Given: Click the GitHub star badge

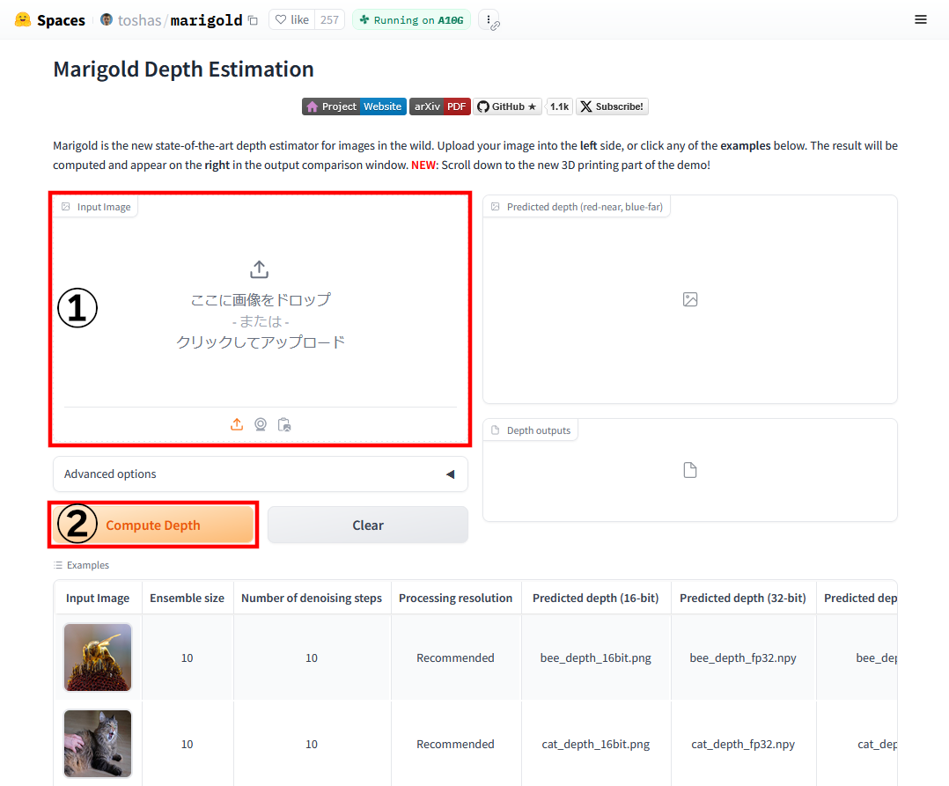Looking at the screenshot, I should click(508, 107).
